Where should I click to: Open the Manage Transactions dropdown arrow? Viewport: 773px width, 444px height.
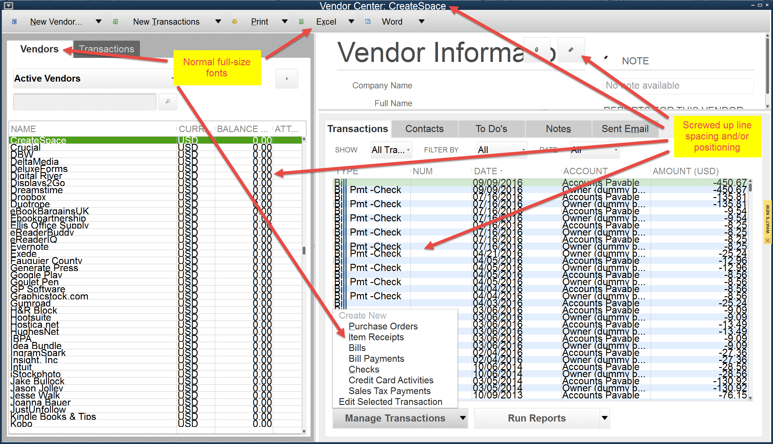click(463, 418)
